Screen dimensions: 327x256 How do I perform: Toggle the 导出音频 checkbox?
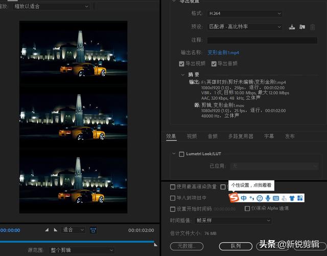[x=214, y=63]
